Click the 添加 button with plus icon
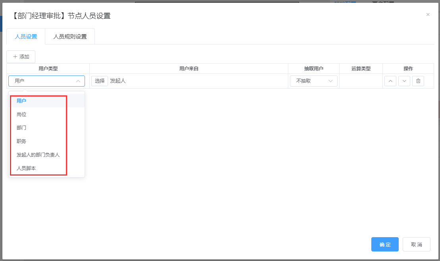This screenshot has width=440, height=261. (21, 57)
